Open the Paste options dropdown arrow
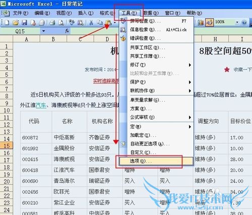The image size is (252, 215). coord(115,22)
